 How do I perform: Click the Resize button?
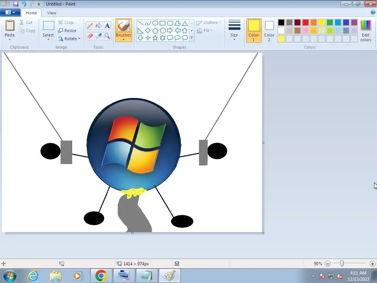(67, 31)
